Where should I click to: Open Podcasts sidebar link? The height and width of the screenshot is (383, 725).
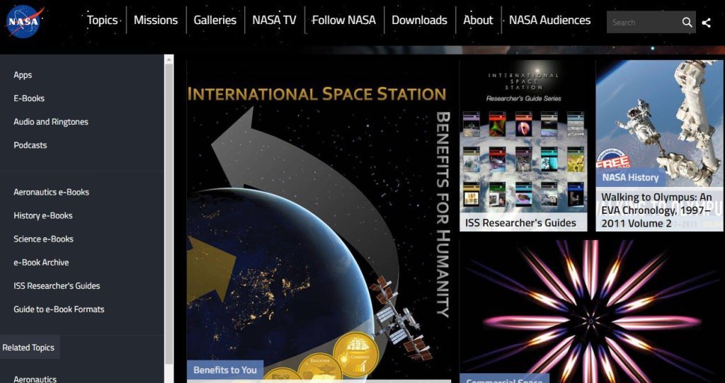point(30,145)
